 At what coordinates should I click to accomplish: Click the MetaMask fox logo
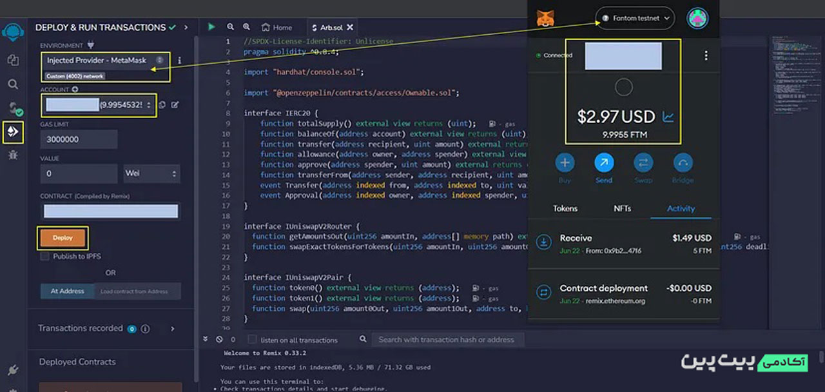545,18
